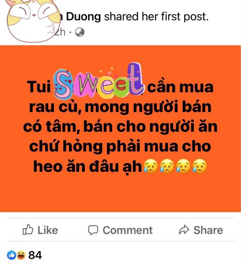Viewport: 241px width, 265px height.
Task: Click the colorful Sweet sticker
Action: [99, 81]
